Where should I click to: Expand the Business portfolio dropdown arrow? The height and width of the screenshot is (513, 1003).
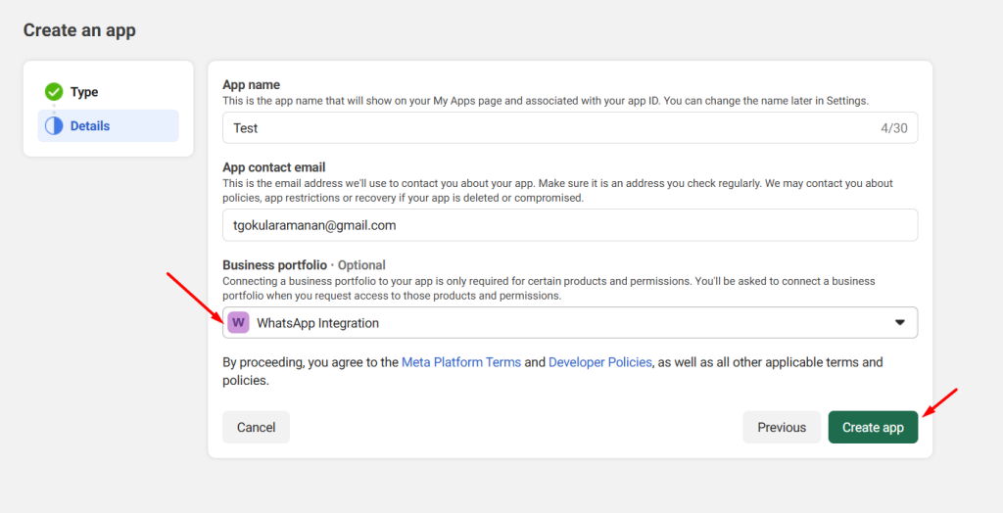(899, 323)
